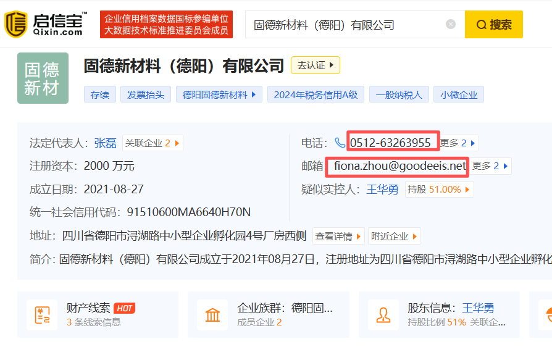Click the HOT badge next to 财产线索

click(124, 308)
